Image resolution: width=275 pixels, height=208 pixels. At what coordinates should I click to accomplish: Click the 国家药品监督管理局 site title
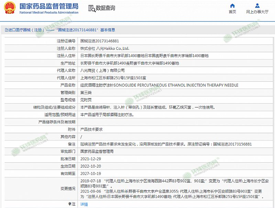pyautogui.click(x=49, y=6)
